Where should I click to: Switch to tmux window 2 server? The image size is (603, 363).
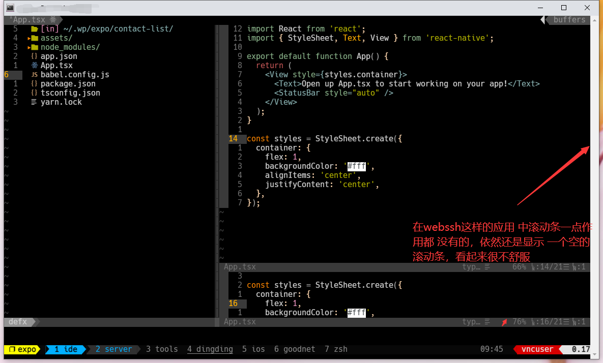click(113, 349)
